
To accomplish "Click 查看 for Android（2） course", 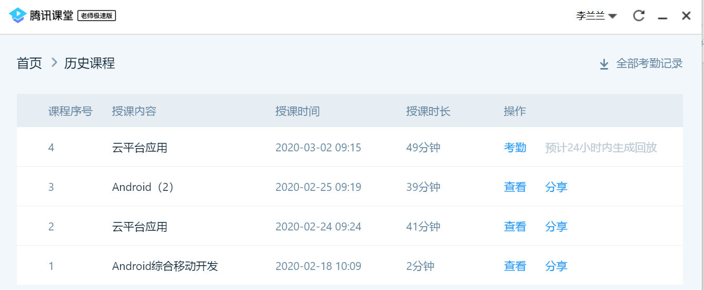I will pyautogui.click(x=515, y=187).
